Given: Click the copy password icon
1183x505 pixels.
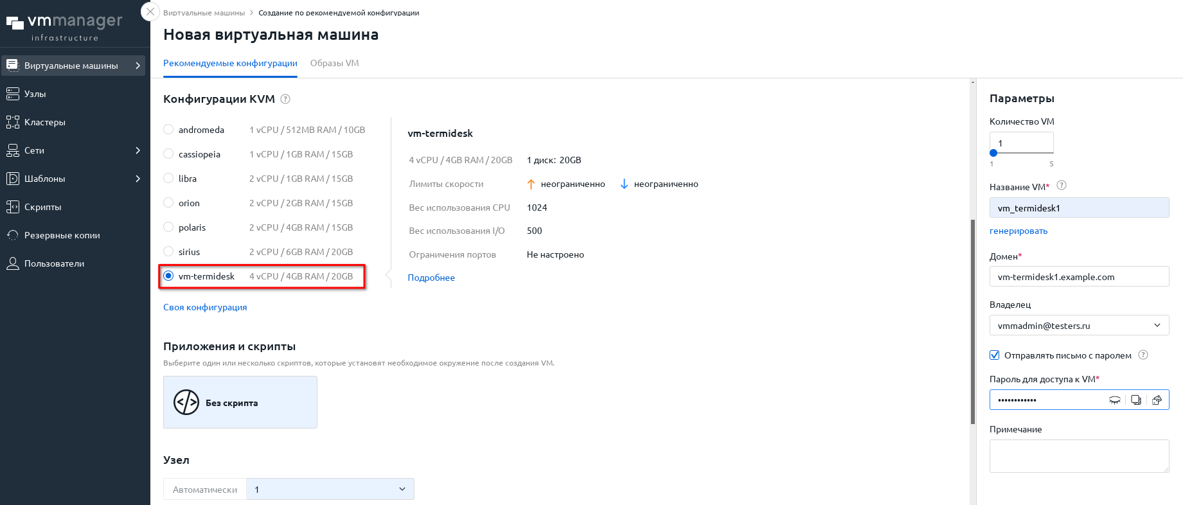Looking at the screenshot, I should pos(1136,400).
